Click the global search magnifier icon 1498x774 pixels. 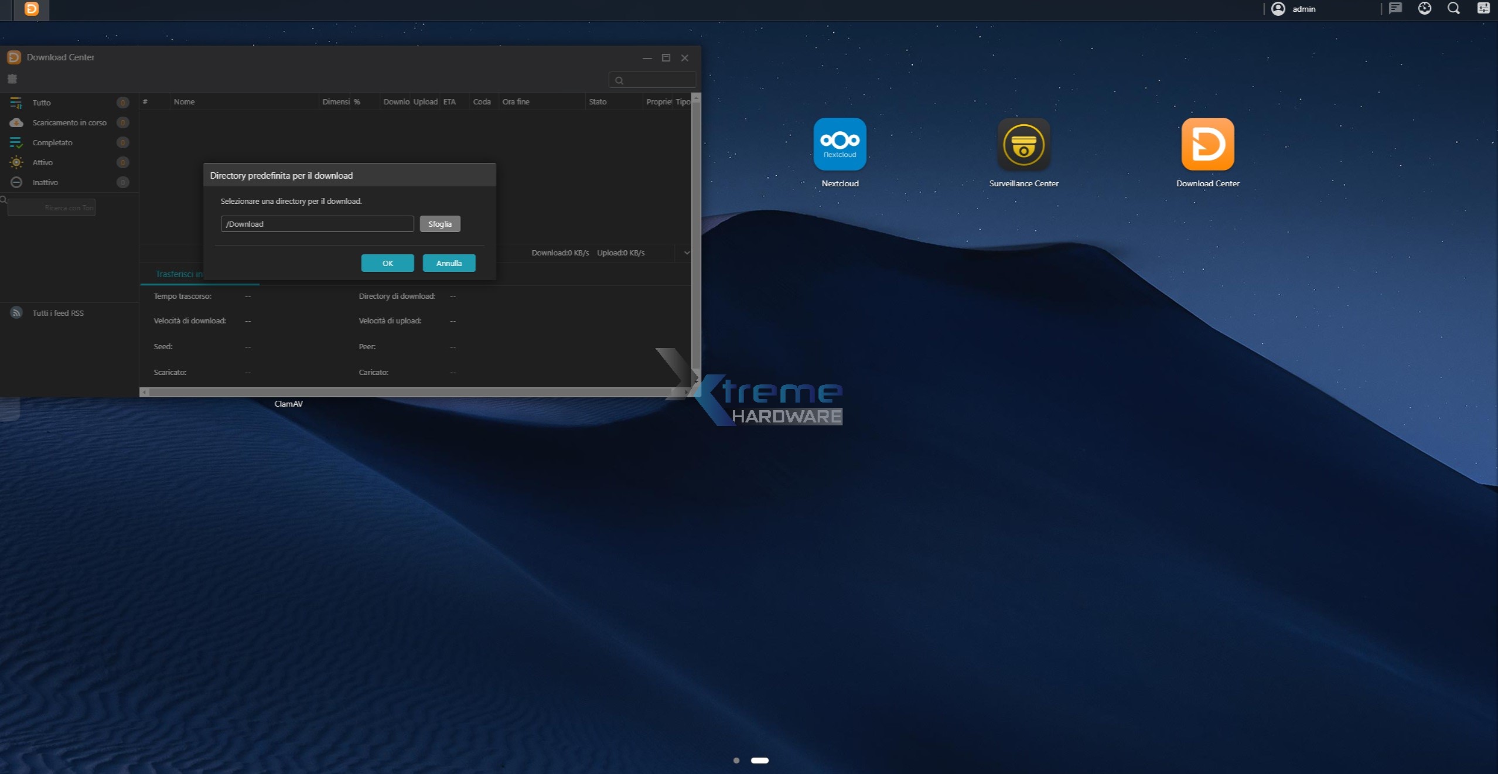tap(1453, 9)
